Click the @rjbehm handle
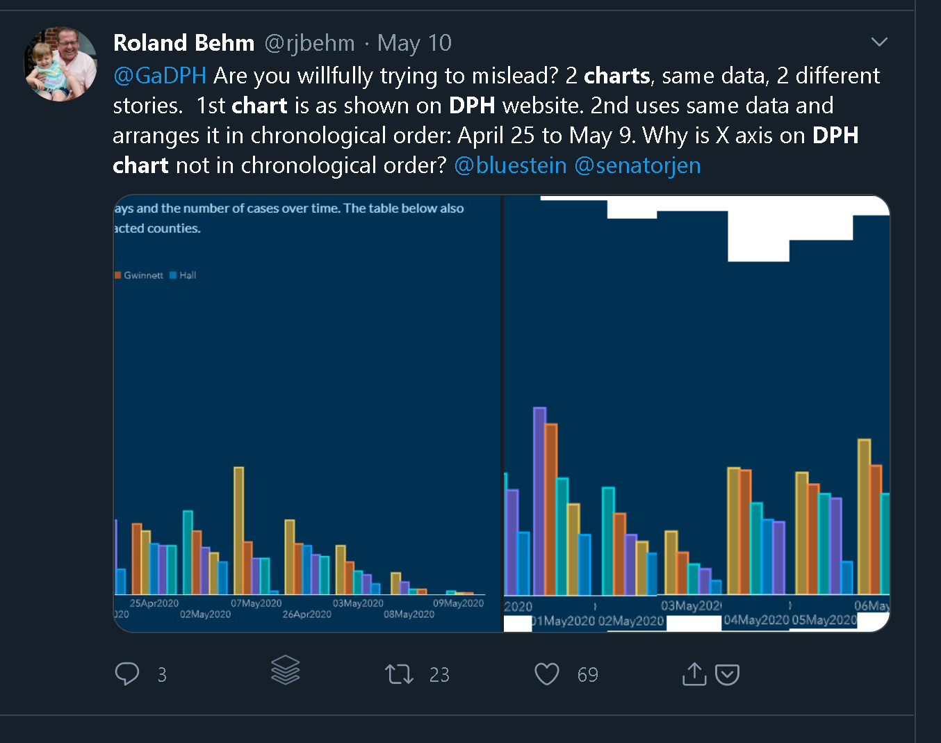Screen dimensions: 941x743 click(309, 43)
